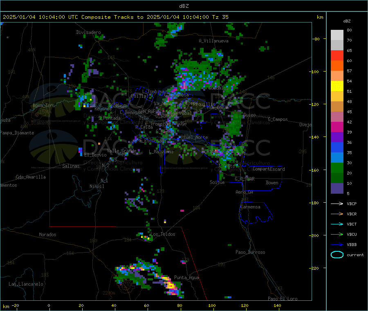Click the Nihuil map label
368x311 pixels.
97,186
